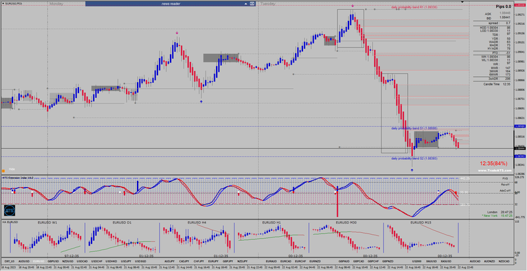Viewport: 527px width, 271px height.
Task: Open the USDJPY symbol chart
Action: coord(126,261)
